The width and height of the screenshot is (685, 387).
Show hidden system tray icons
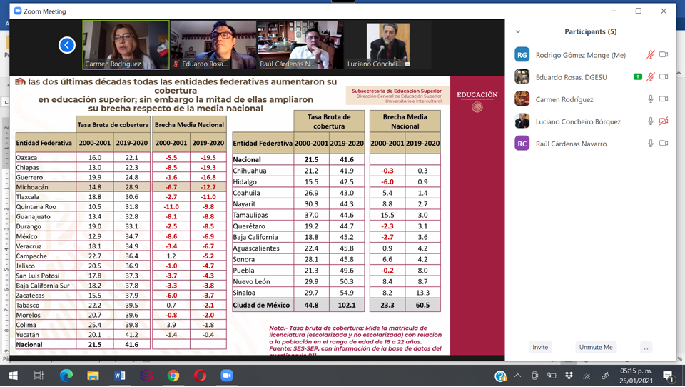(x=517, y=376)
